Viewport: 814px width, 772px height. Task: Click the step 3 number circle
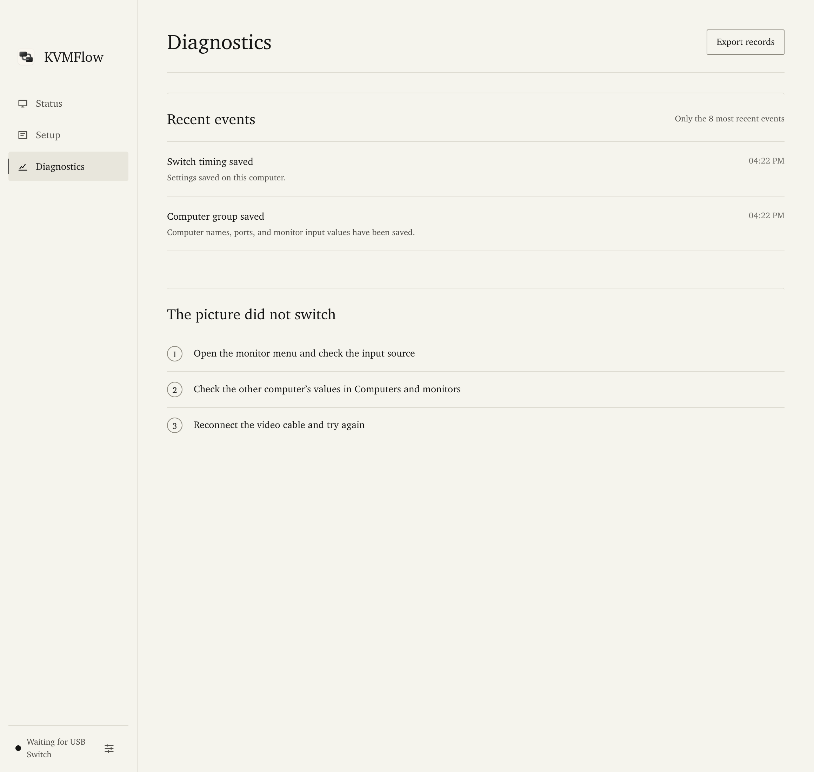click(174, 426)
